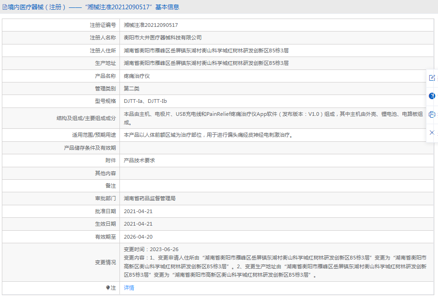The image size is (438, 297).
Task: Click the printer icon in side panel
Action: pyautogui.click(x=432, y=114)
